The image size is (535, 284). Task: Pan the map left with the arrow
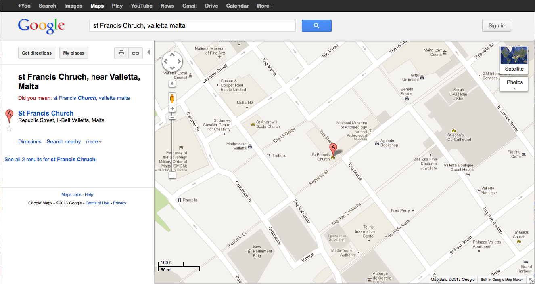point(166,62)
